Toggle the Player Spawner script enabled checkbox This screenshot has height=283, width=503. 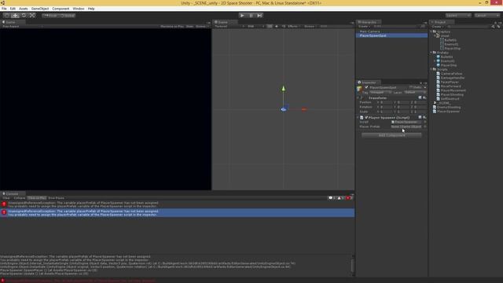tap(366, 117)
